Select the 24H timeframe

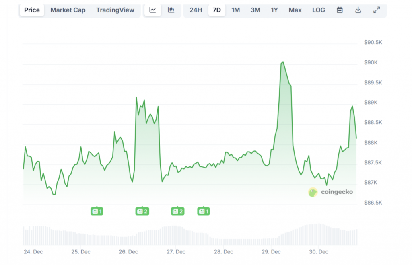[196, 10]
